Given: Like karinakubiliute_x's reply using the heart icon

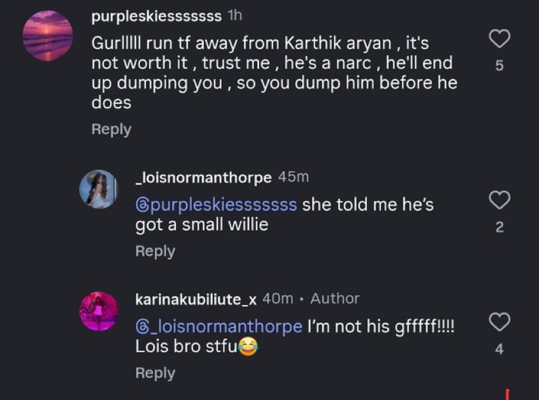Looking at the screenshot, I should pos(499,322).
